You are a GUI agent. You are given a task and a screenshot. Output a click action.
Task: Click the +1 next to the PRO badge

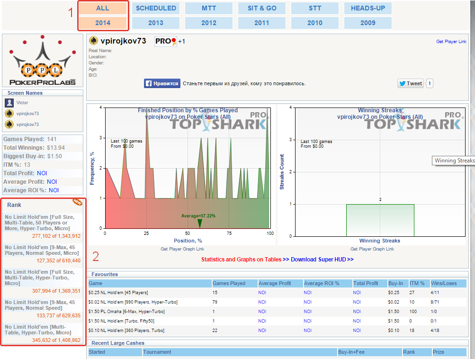[x=182, y=41]
